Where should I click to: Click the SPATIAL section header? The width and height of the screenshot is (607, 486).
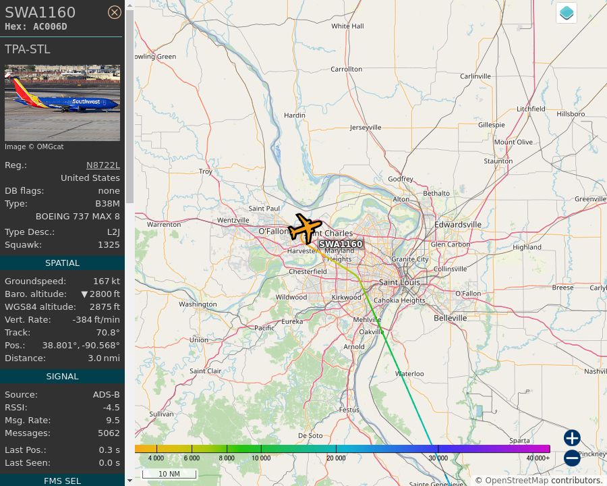pos(62,263)
